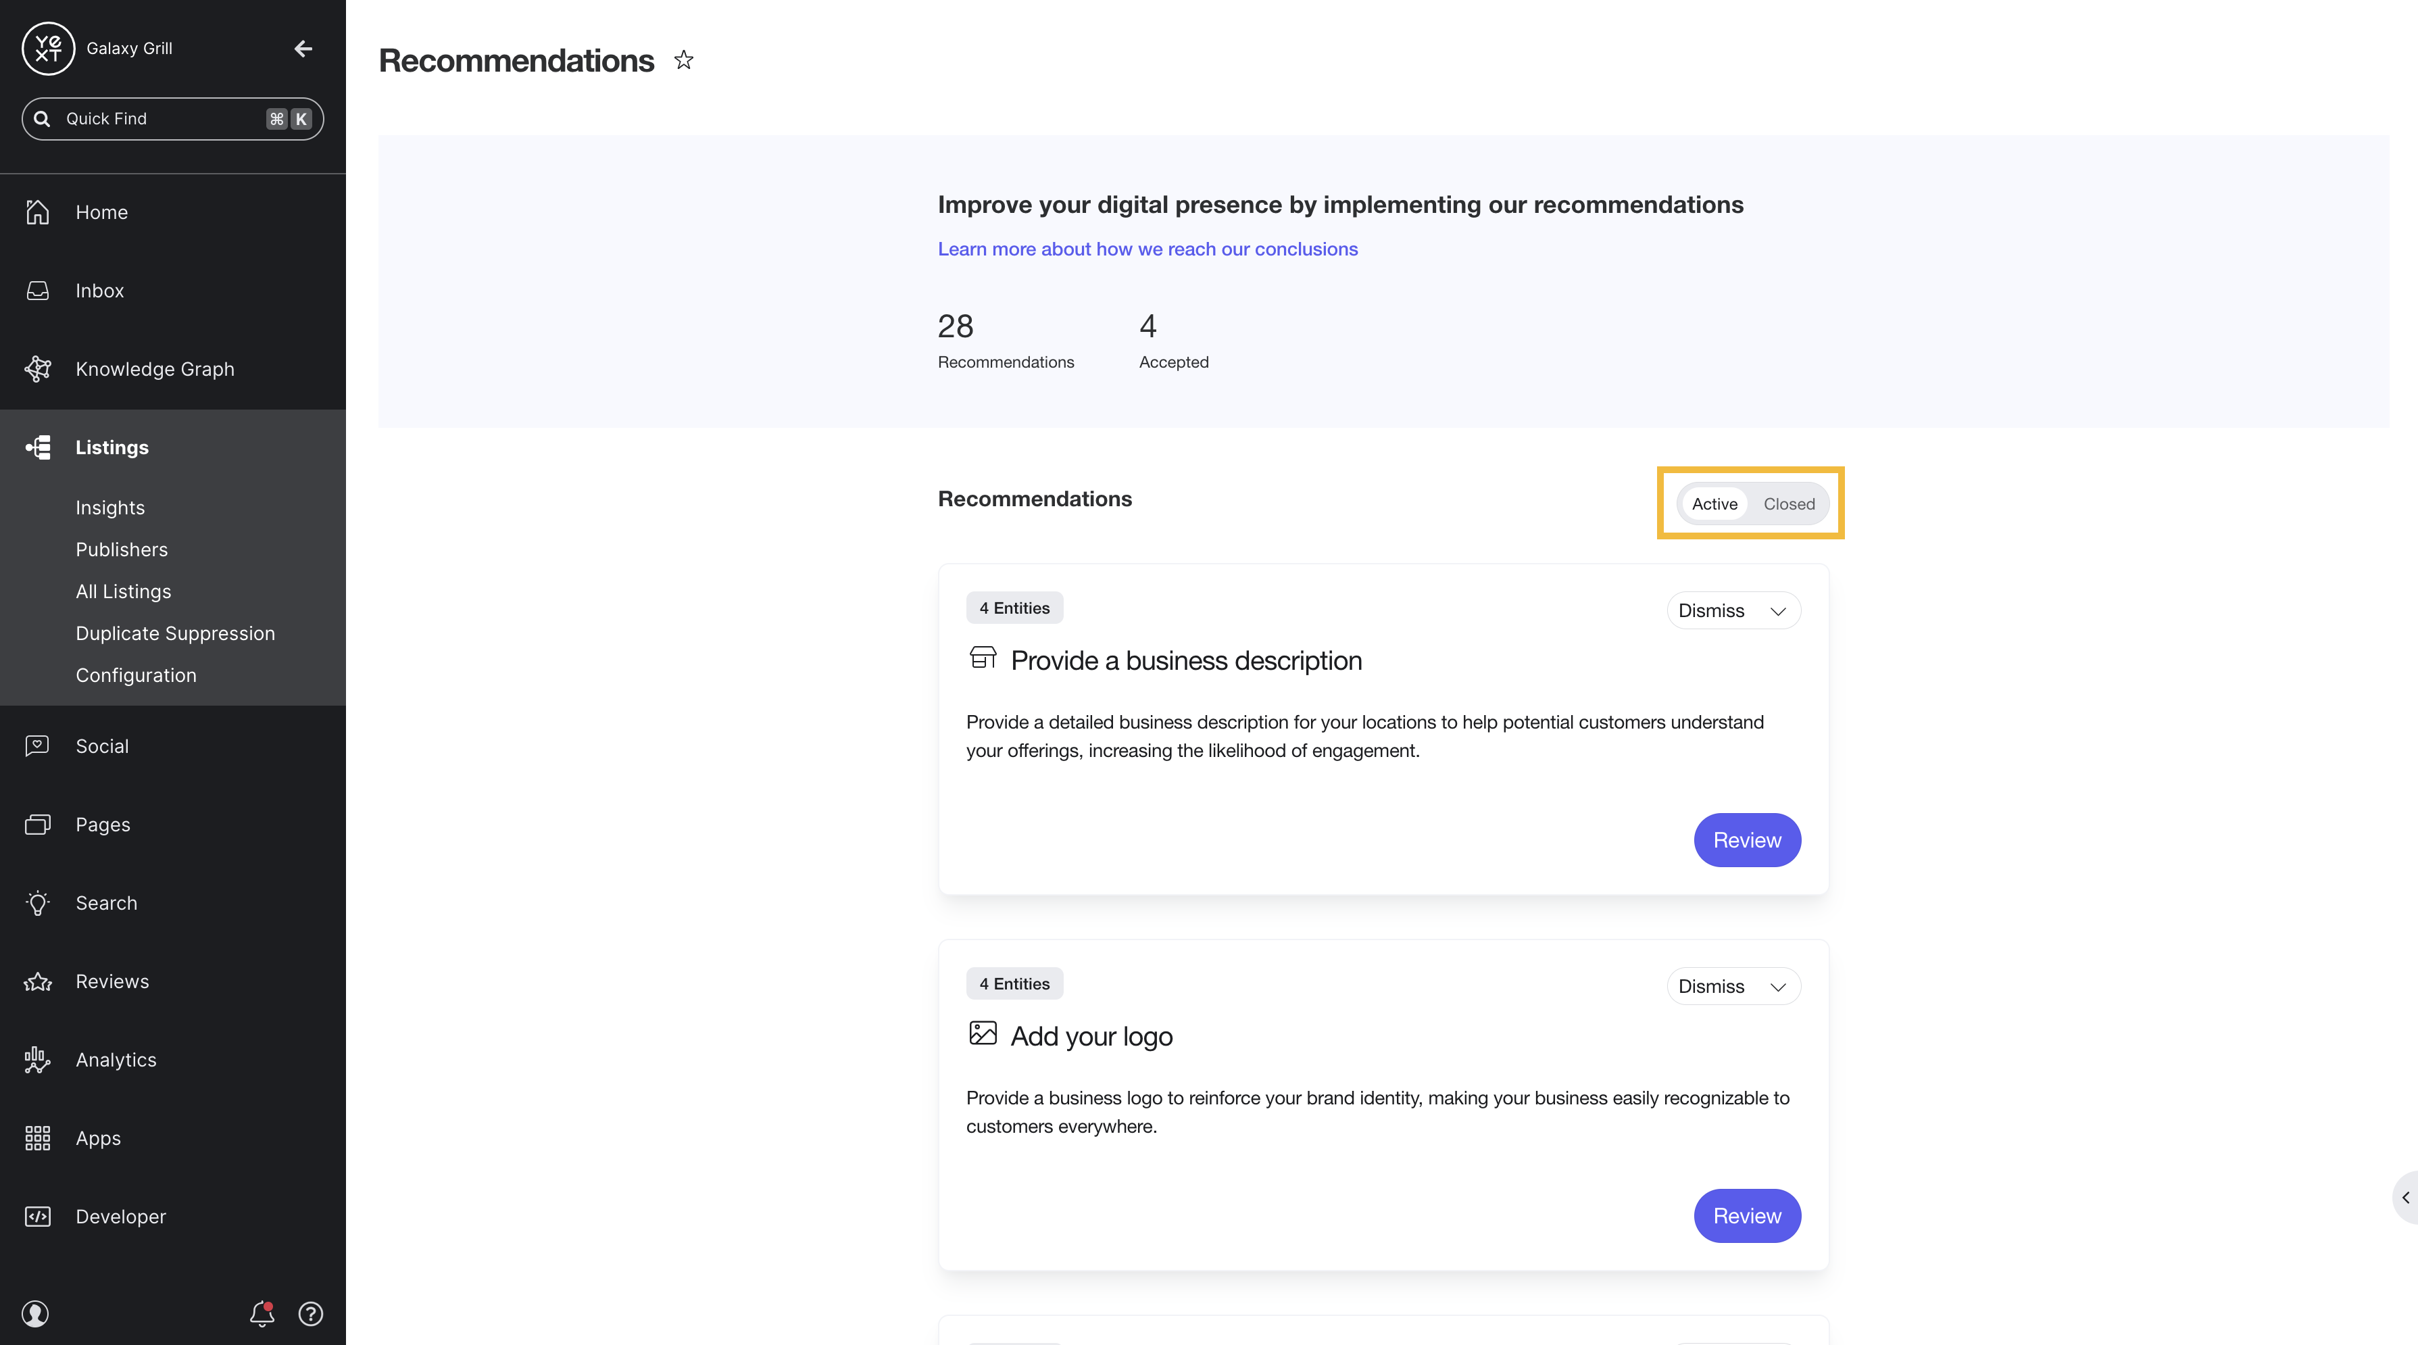Collapse the sidebar using the back arrow
Viewport: 2418px width, 1345px height.
point(303,48)
